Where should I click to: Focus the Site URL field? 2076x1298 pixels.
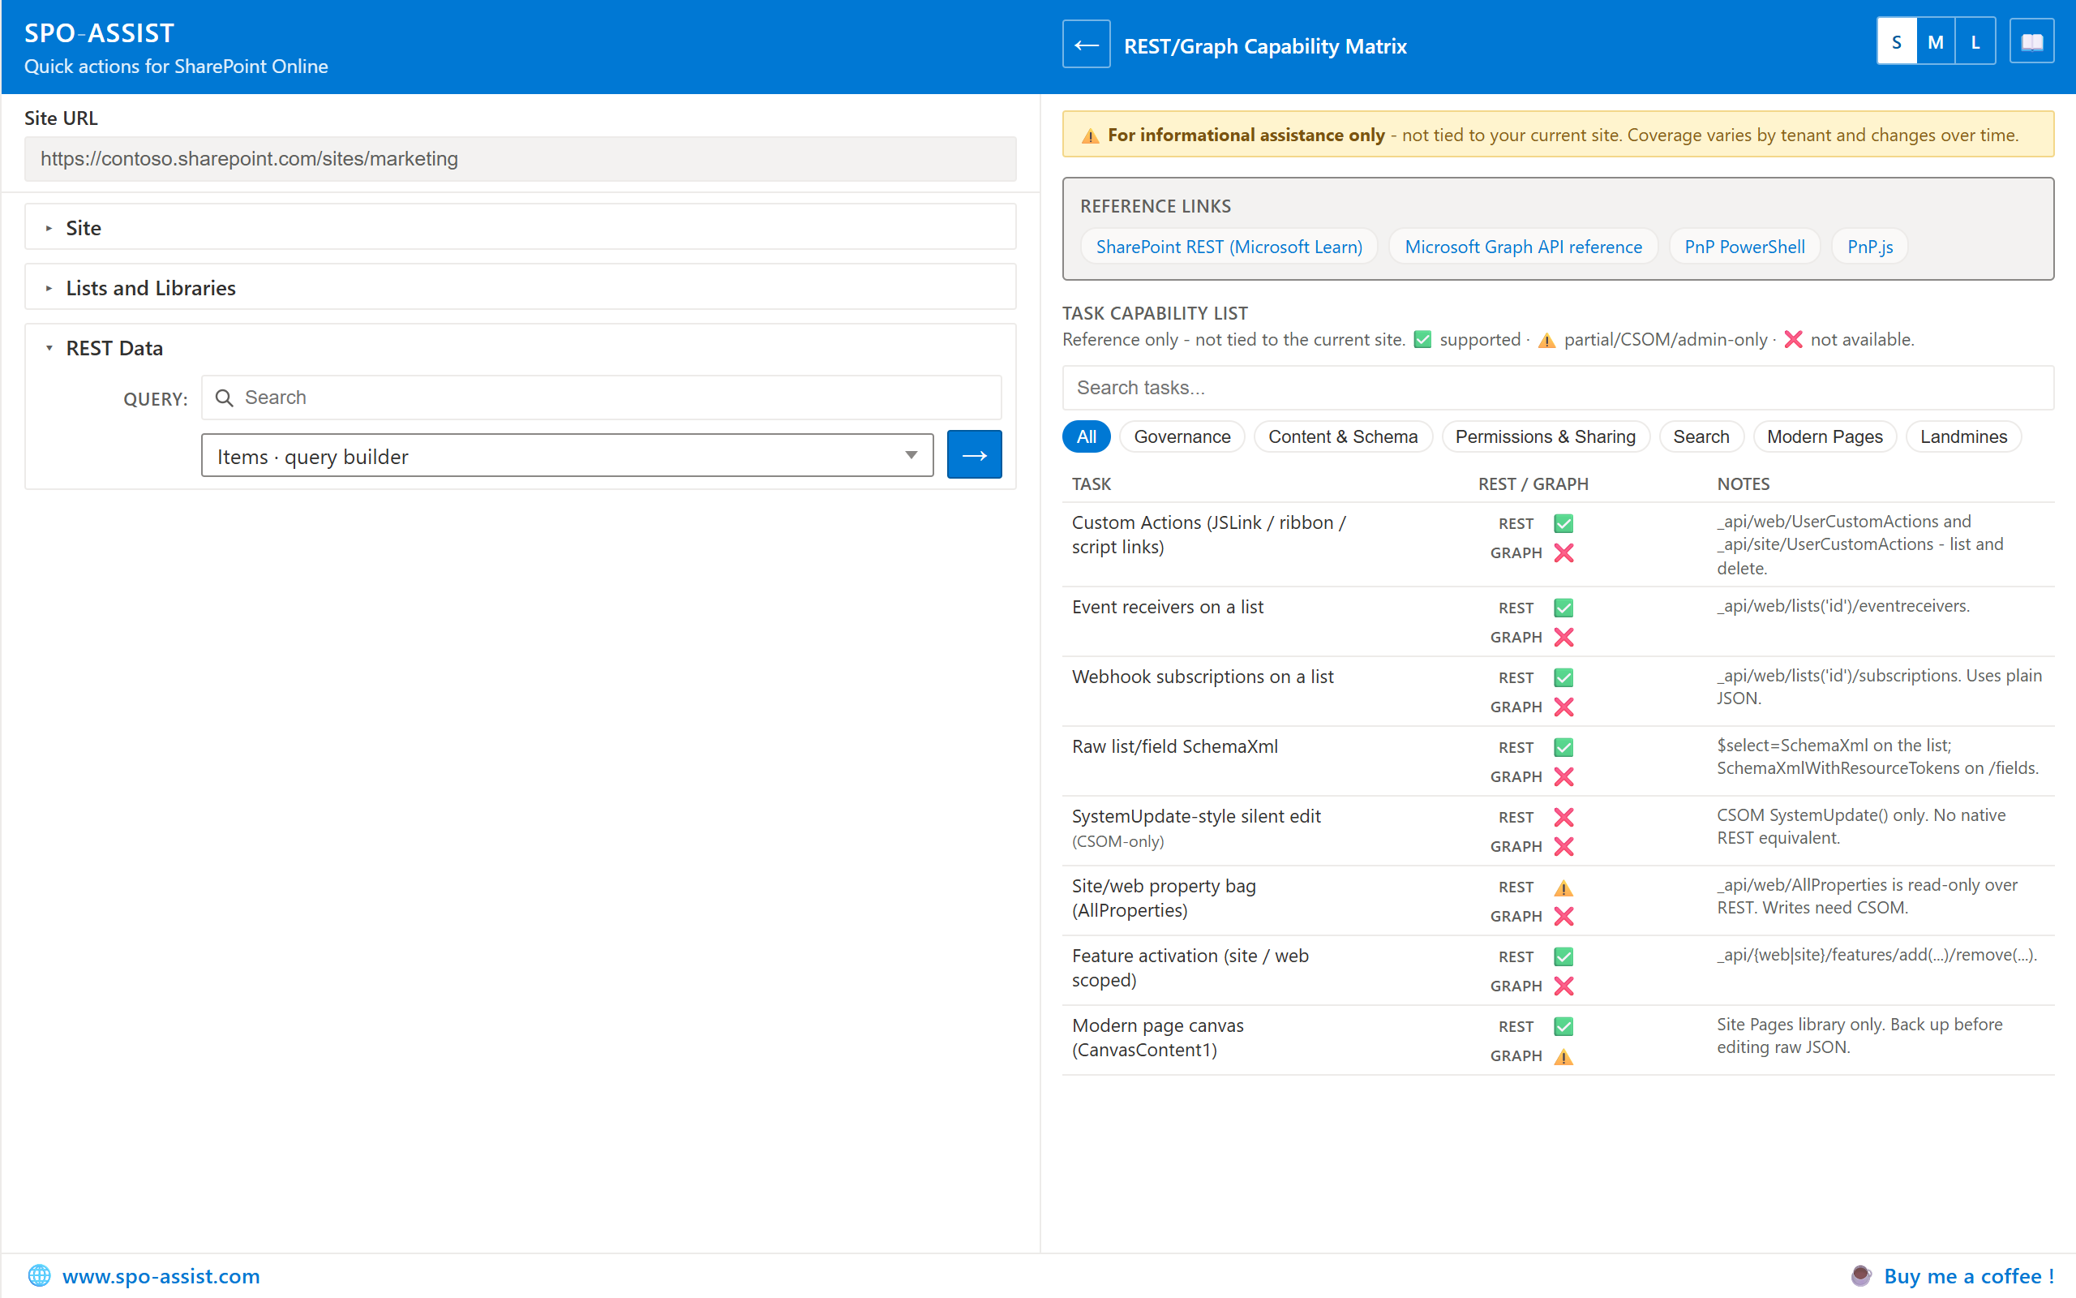point(520,159)
